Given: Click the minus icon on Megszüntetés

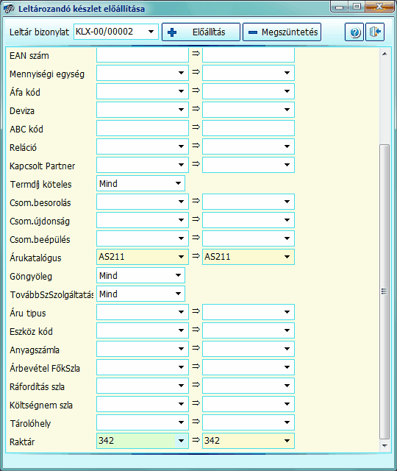Looking at the screenshot, I should (x=253, y=32).
